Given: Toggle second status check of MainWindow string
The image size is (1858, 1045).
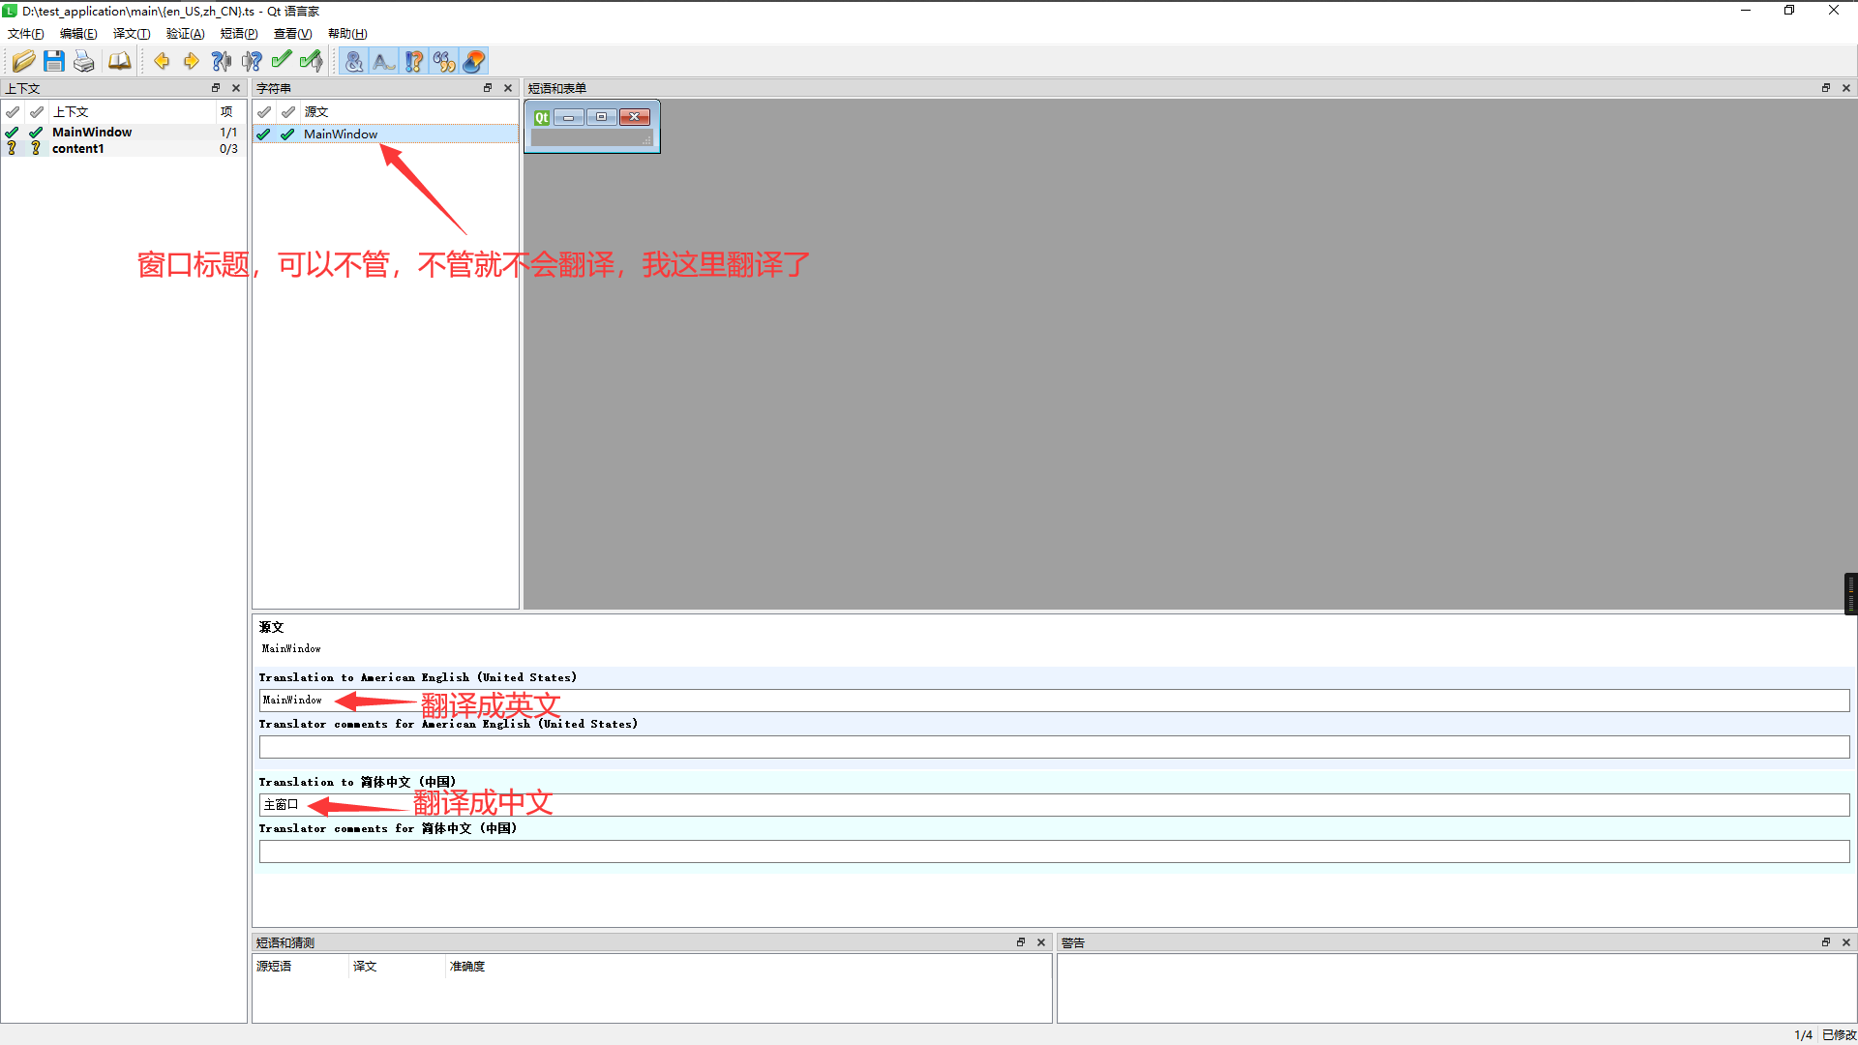Looking at the screenshot, I should pyautogui.click(x=287, y=134).
